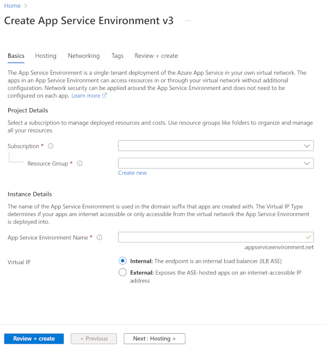Click the Next : Hosting button

point(155,339)
